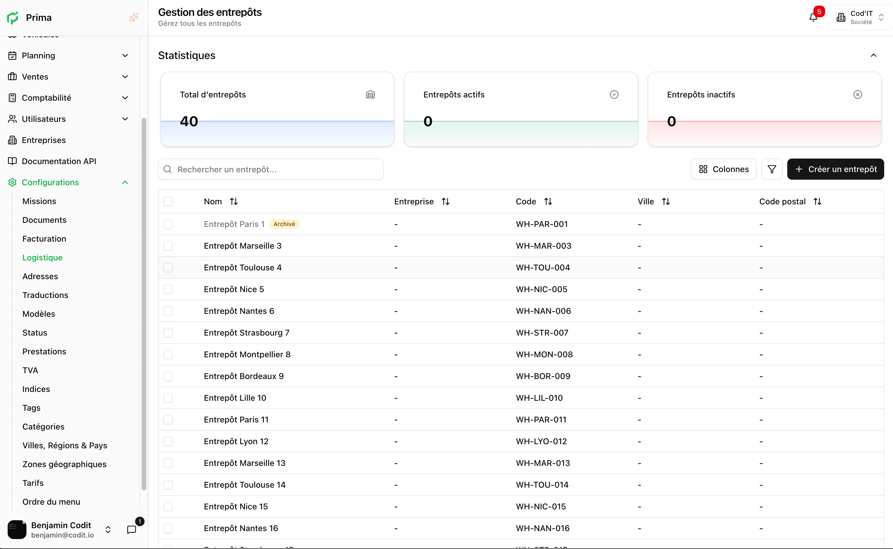Viewport: 893px width, 549px height.
Task: Open the Cod'IT société switcher
Action: point(860,17)
